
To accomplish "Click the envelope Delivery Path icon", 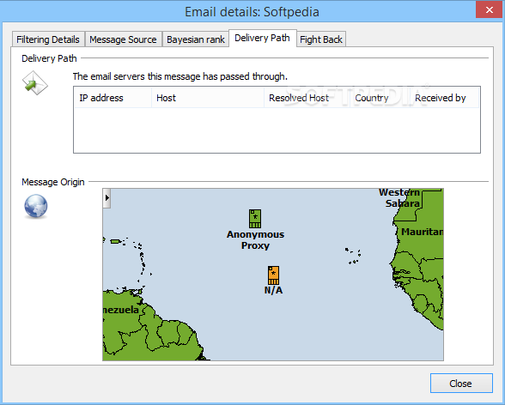I will click(34, 83).
